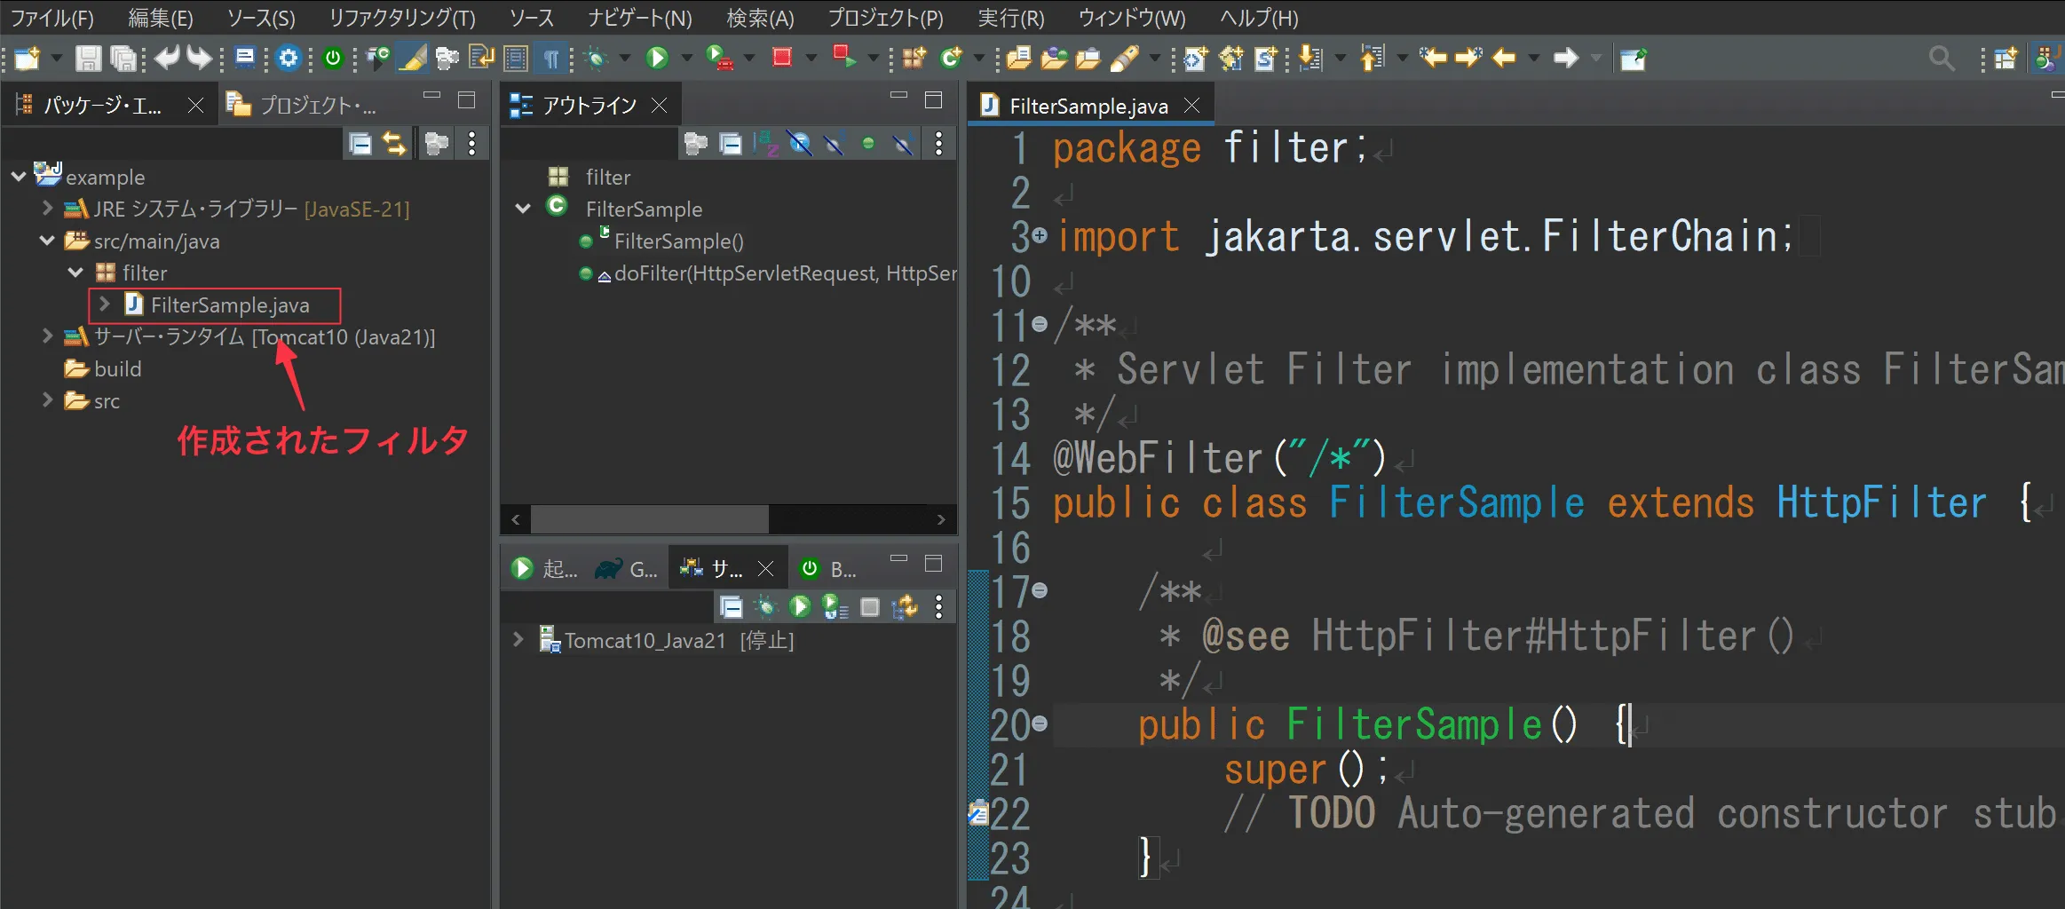Click the Forward navigation arrow in toolbar
This screenshot has width=2065, height=909.
1566,59
